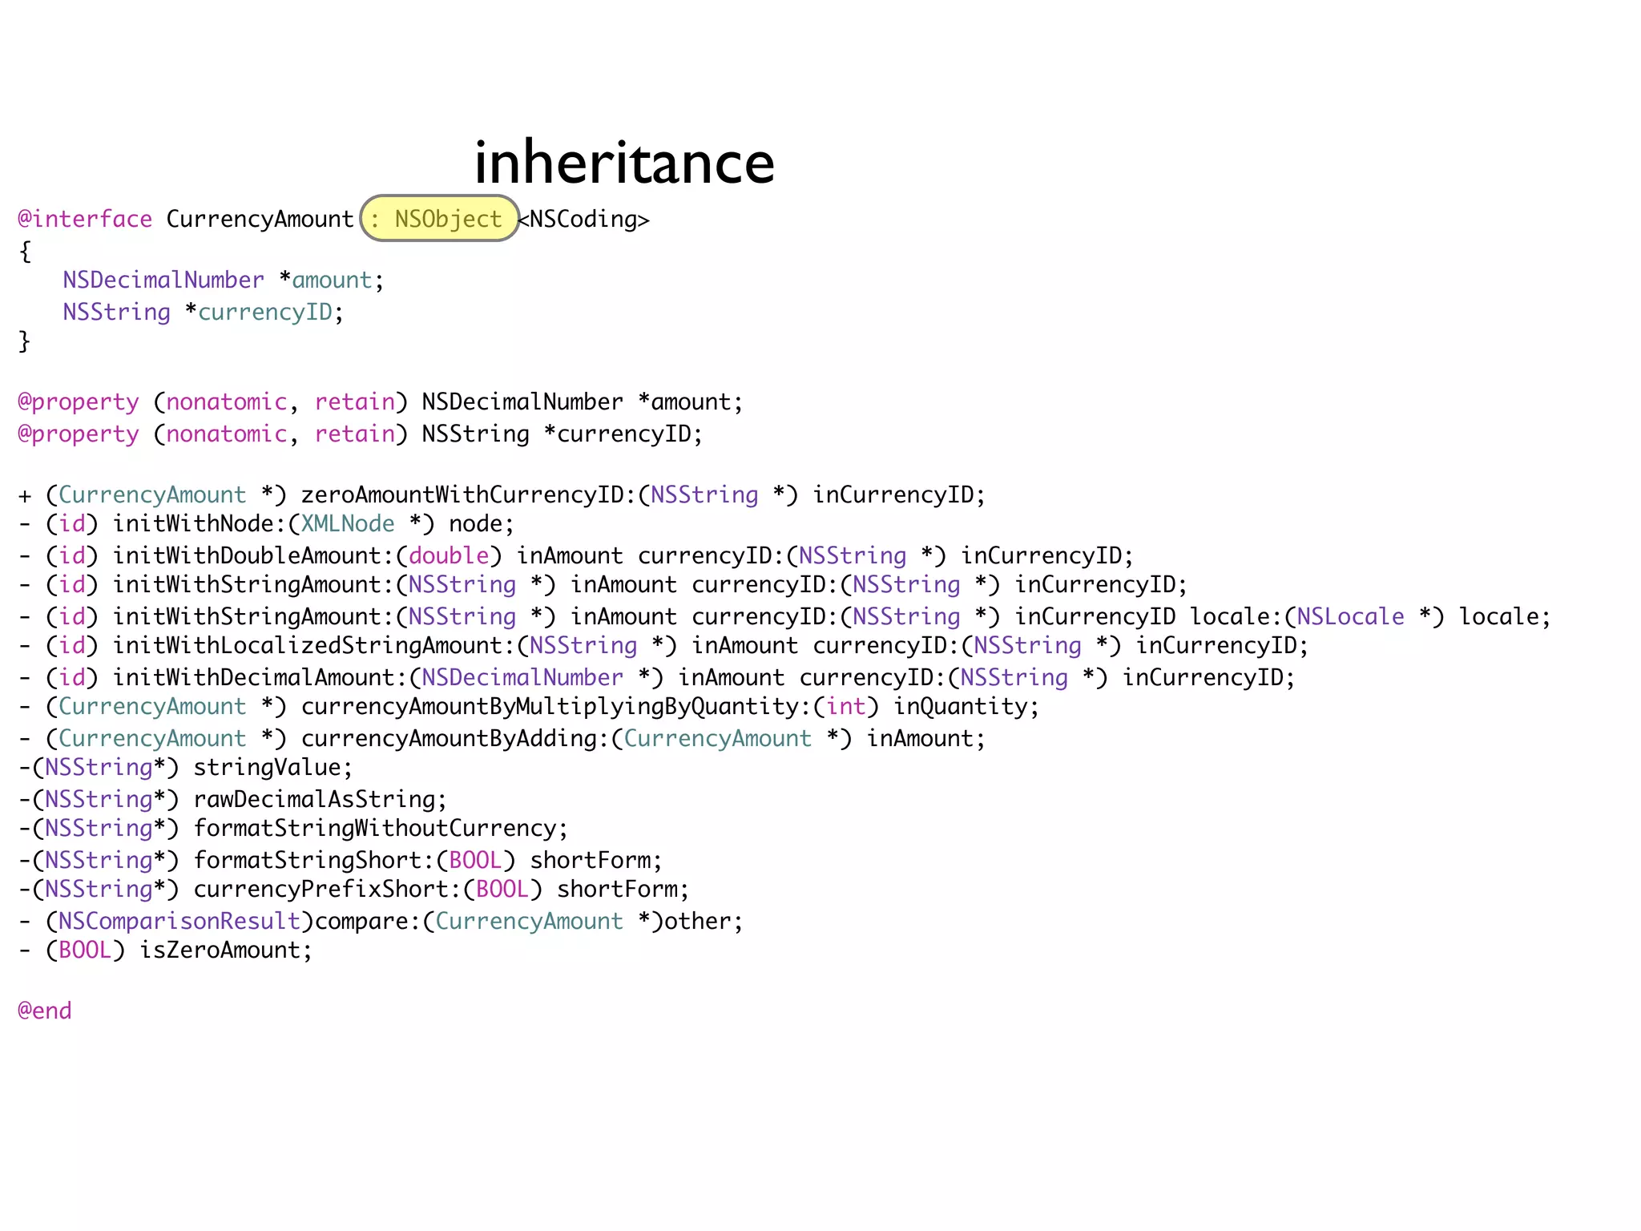
Task: Click the 'formatStringWithoutCurrency;' method line
Action: pos(293,828)
